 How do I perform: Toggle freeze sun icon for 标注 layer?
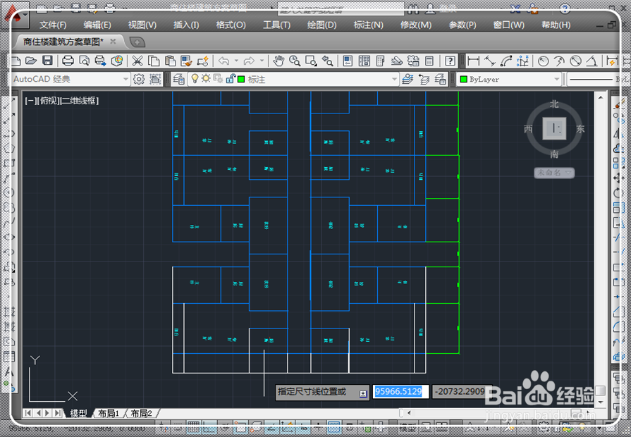pyautogui.click(x=206, y=79)
